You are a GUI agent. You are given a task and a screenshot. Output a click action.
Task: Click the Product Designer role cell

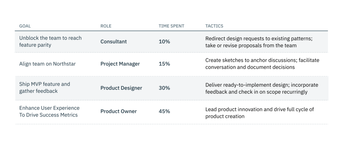pyautogui.click(x=121, y=88)
